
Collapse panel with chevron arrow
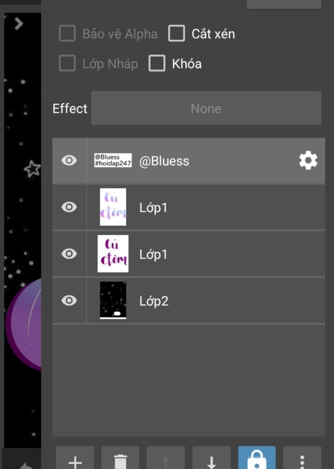[x=19, y=23]
